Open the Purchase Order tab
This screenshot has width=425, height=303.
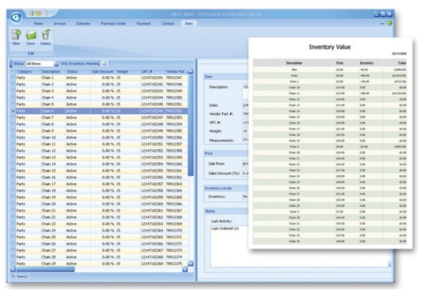[113, 24]
